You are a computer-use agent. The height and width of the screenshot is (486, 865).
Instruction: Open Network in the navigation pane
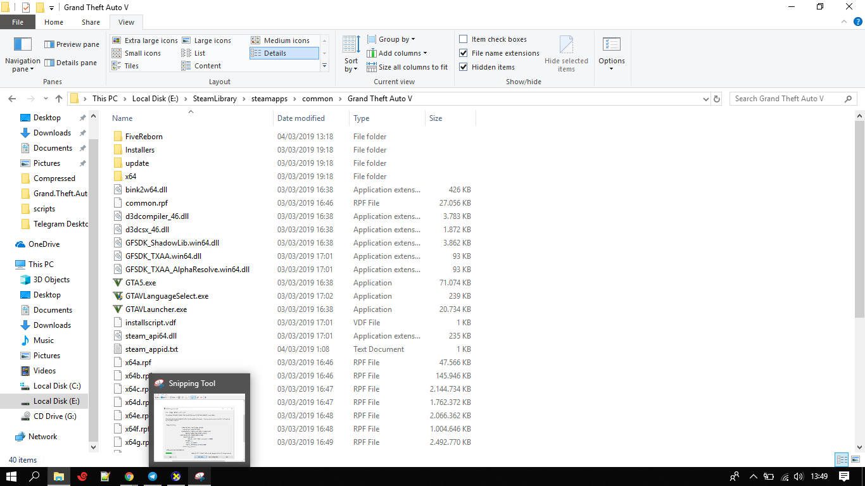click(x=42, y=437)
